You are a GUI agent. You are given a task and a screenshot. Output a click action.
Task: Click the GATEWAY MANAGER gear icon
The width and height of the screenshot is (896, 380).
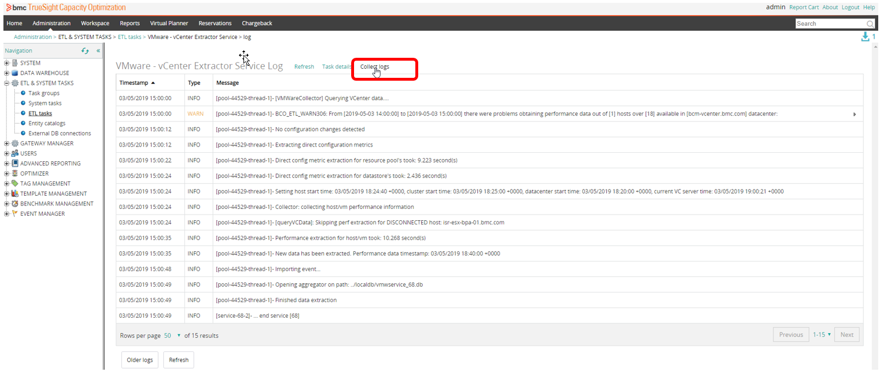click(15, 144)
